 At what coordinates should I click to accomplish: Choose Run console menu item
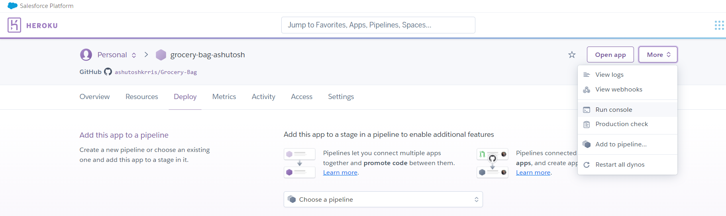(x=614, y=110)
